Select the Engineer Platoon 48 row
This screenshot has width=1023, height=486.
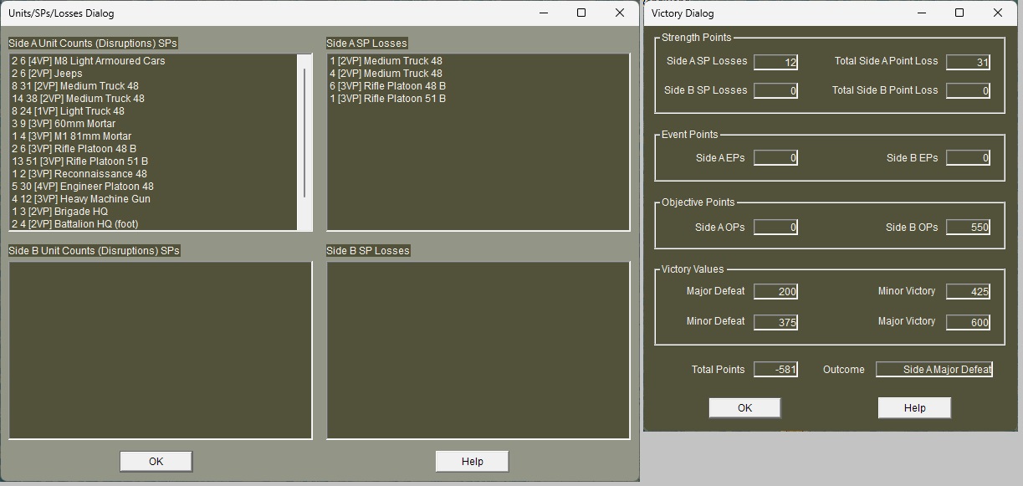(154, 187)
